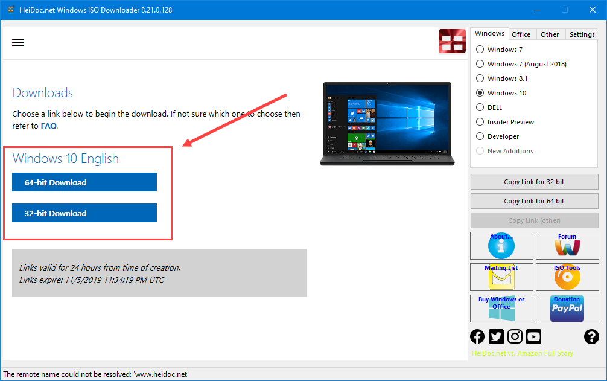Switch to the Settings tab
The width and height of the screenshot is (607, 381).
pos(582,34)
